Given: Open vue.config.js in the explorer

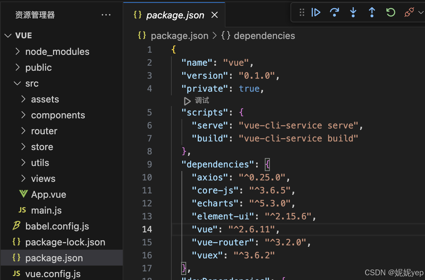Looking at the screenshot, I should (53, 274).
